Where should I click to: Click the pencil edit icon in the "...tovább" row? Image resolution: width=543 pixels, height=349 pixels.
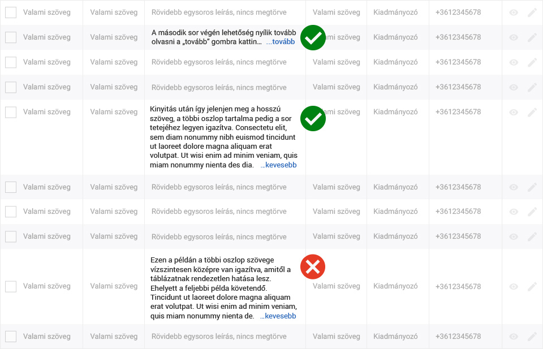[x=532, y=37]
